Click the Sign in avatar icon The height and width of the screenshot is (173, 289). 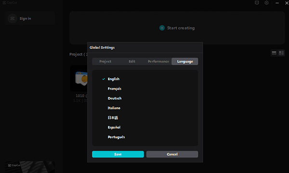[13, 18]
